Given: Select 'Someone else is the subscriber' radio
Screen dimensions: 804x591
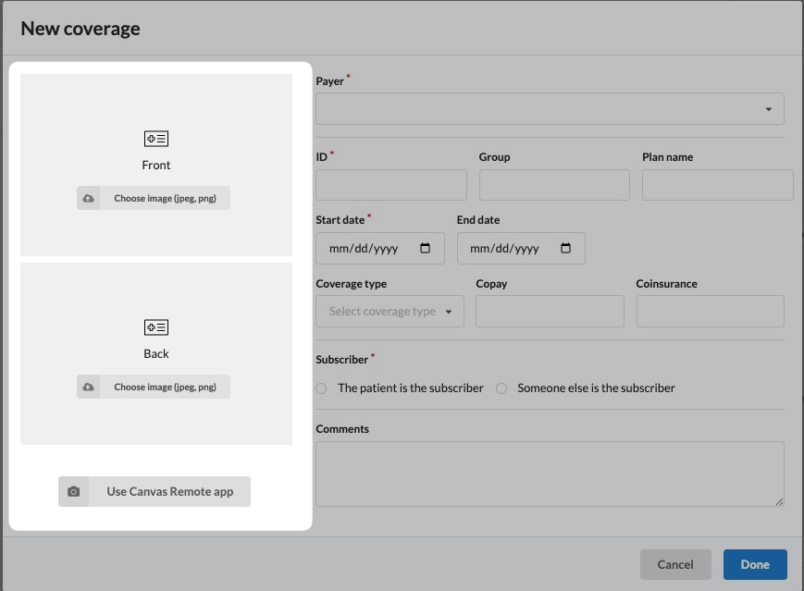Looking at the screenshot, I should (501, 388).
